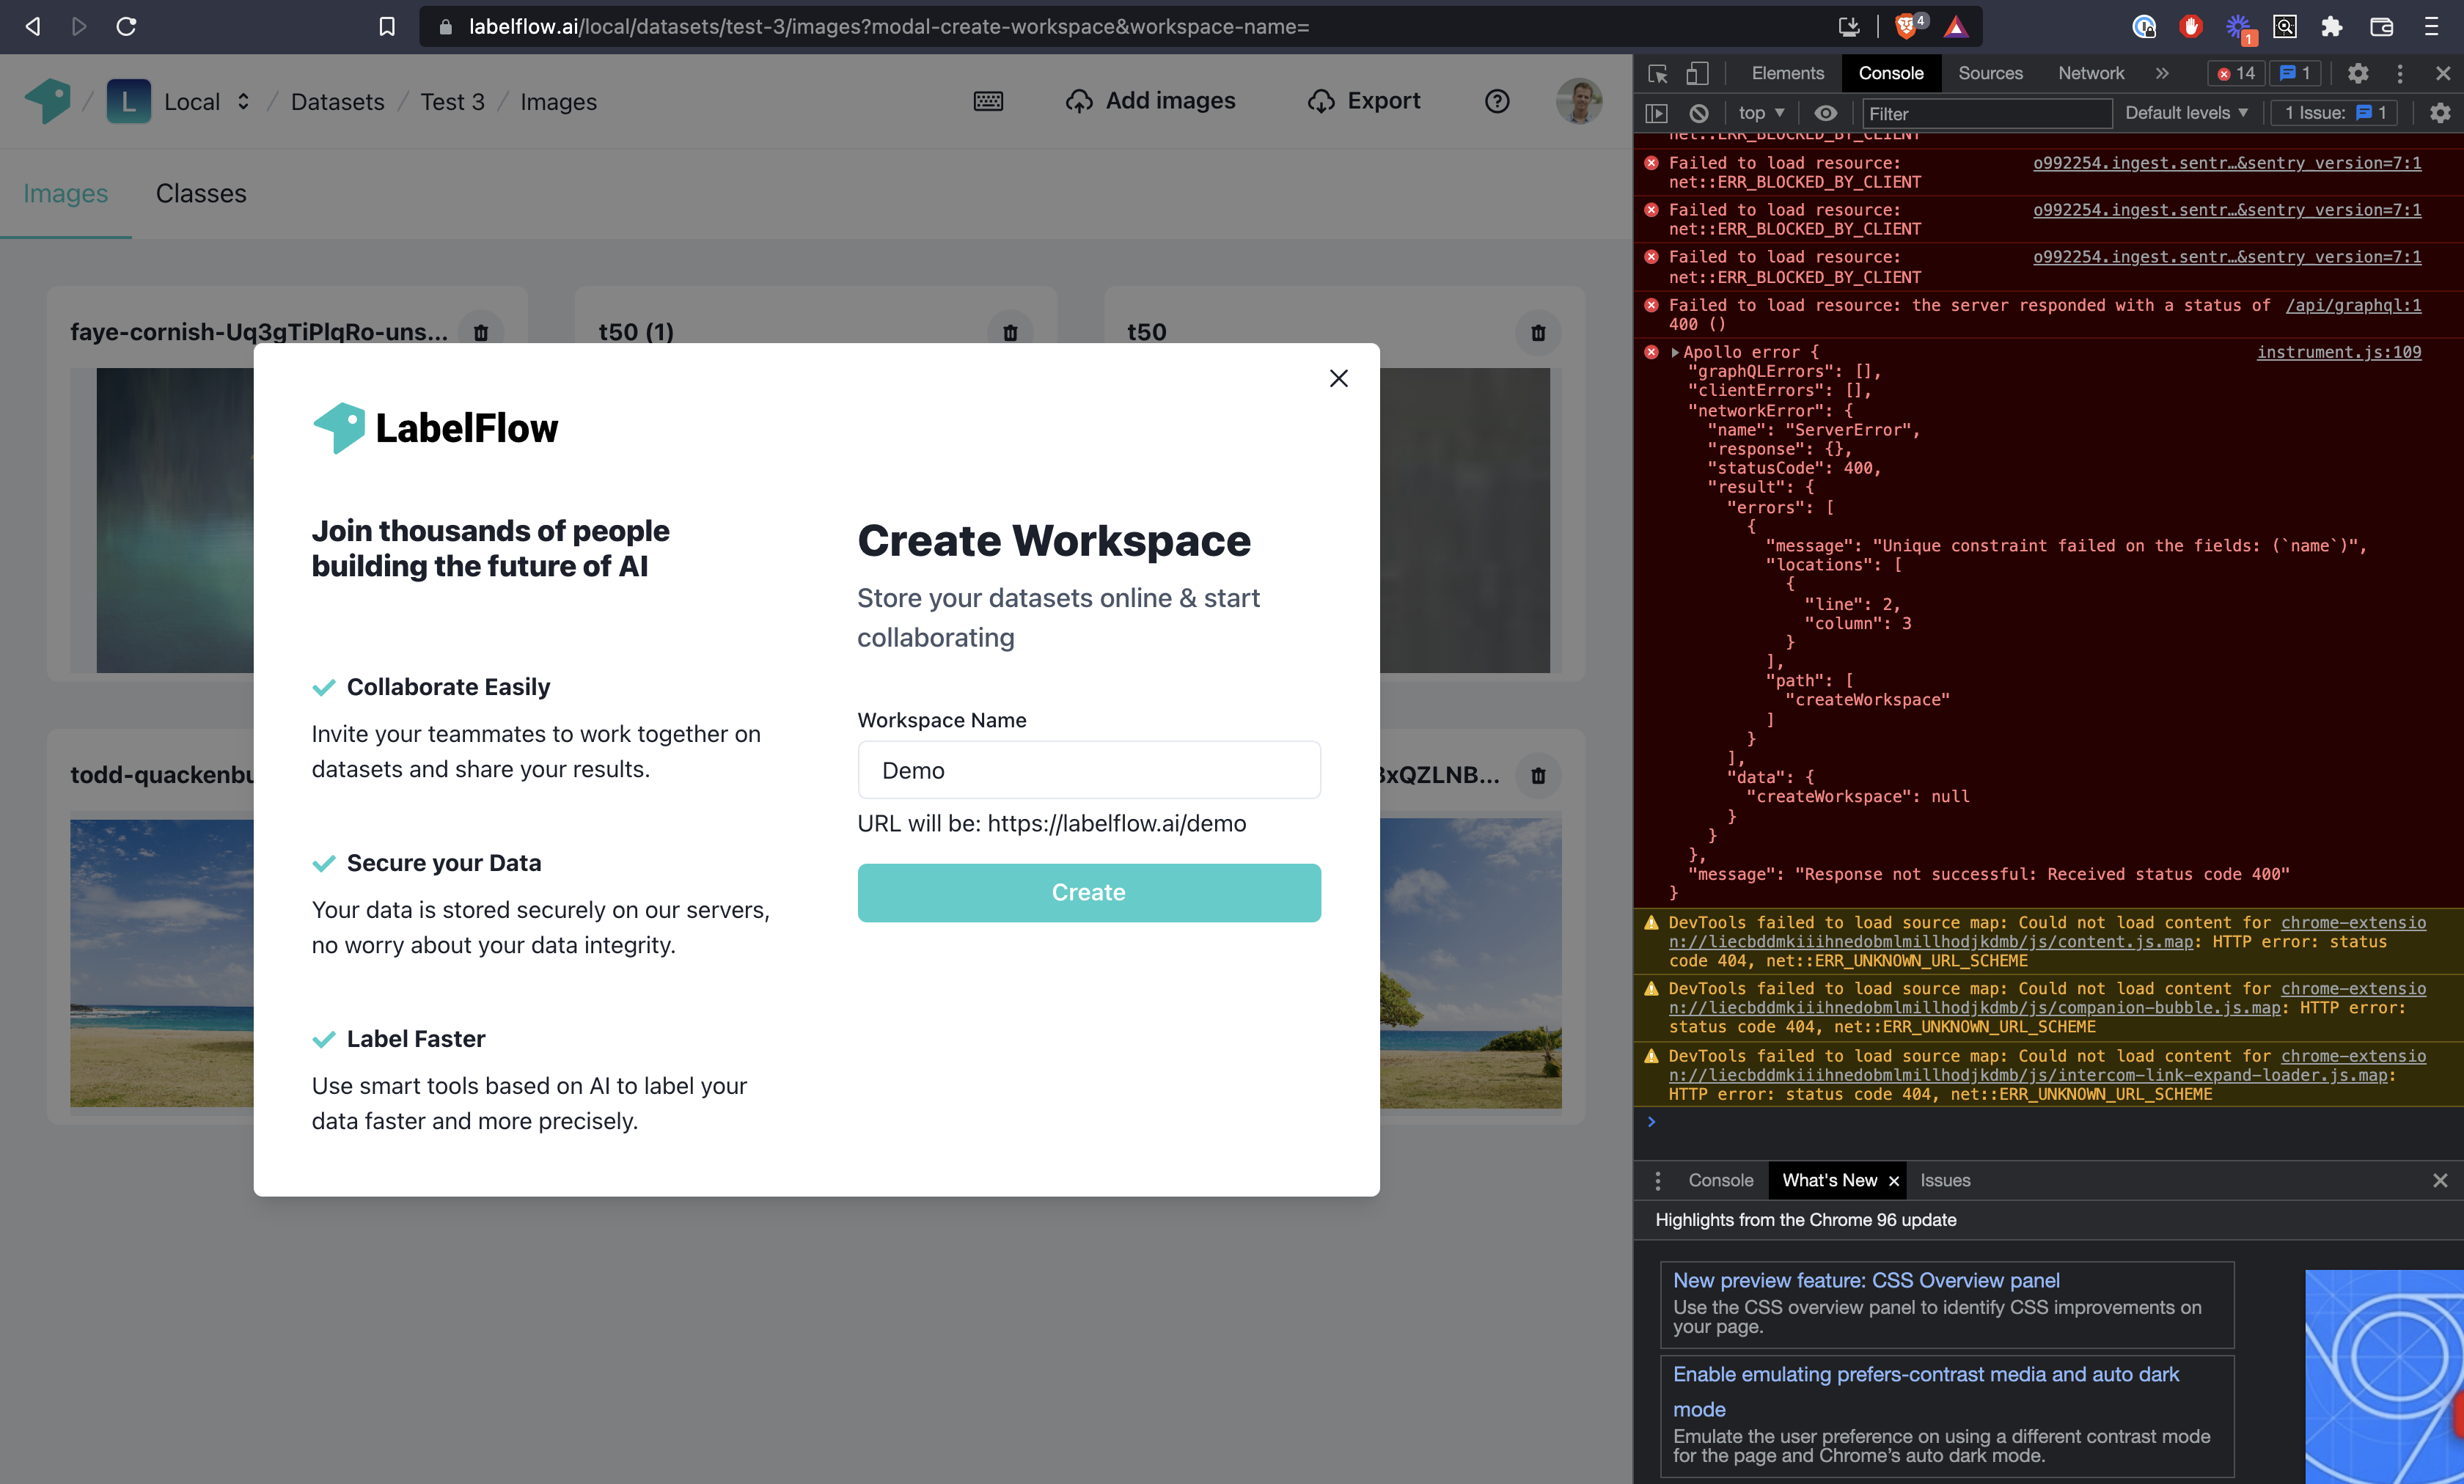Open keyboard shortcuts from the top bar
The image size is (2464, 1484).
tap(988, 100)
